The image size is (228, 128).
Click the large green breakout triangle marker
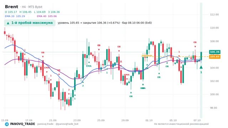[201, 67]
